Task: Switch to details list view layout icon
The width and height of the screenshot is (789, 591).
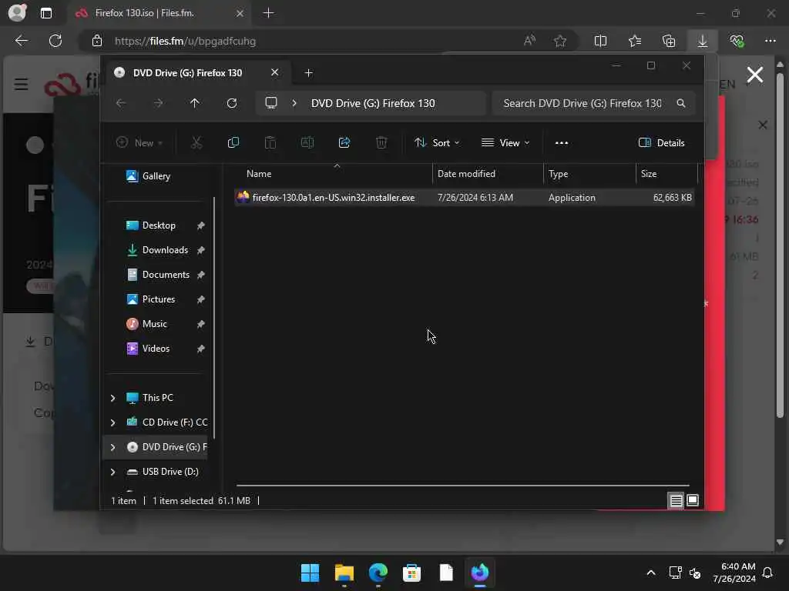Action: pos(676,500)
